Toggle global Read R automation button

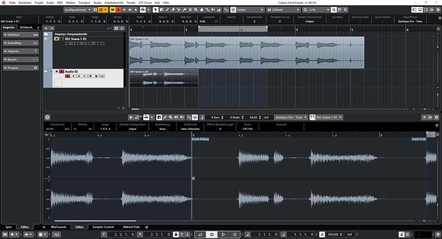click(124, 10)
